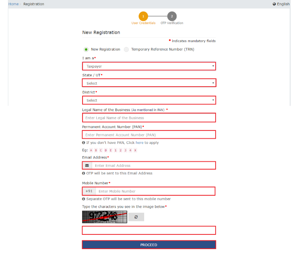Go to Home breadcrumb link

point(13,4)
